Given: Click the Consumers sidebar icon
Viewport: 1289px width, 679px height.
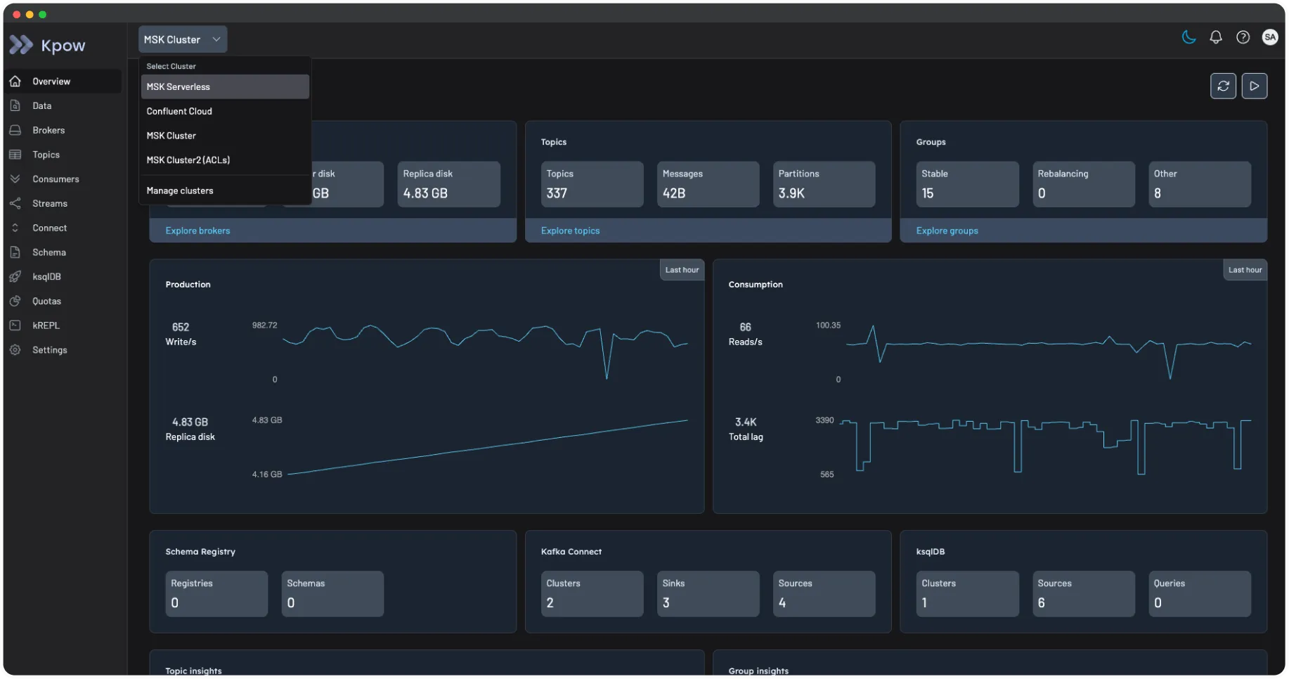Looking at the screenshot, I should [x=15, y=179].
